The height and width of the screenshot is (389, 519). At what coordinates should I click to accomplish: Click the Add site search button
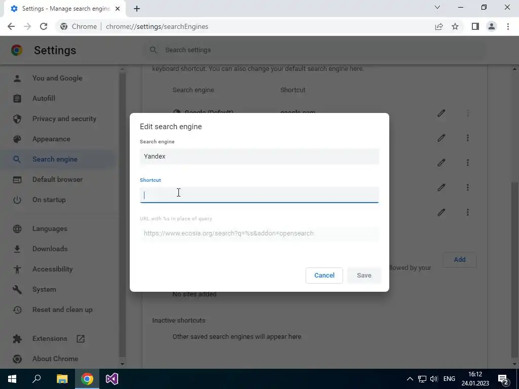click(x=459, y=260)
